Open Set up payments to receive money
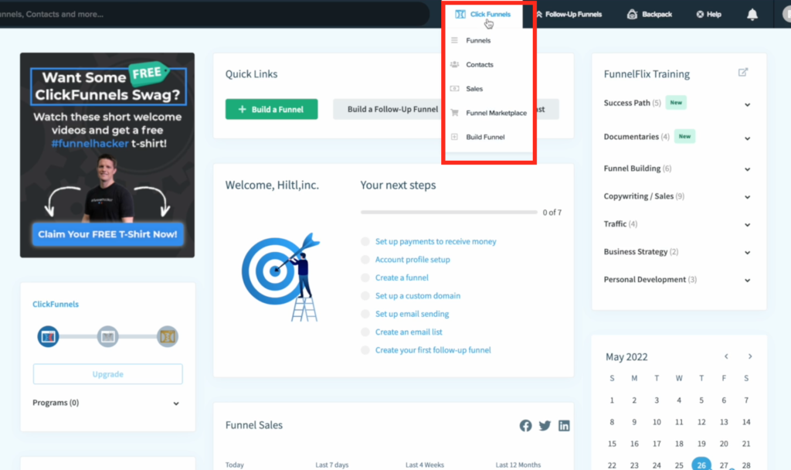Image resolution: width=791 pixels, height=470 pixels. (436, 242)
